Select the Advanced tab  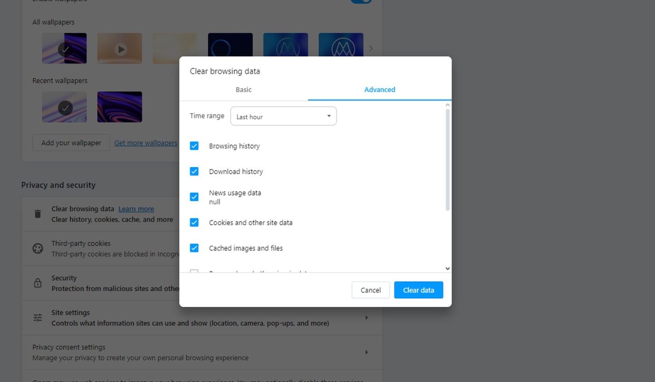pyautogui.click(x=380, y=90)
